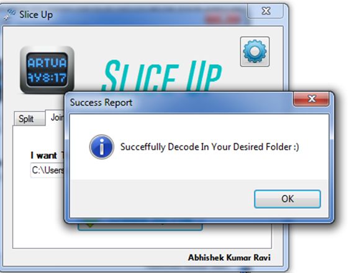Click the Success Report title bar text
This screenshot has height=273, width=349.
click(x=101, y=103)
